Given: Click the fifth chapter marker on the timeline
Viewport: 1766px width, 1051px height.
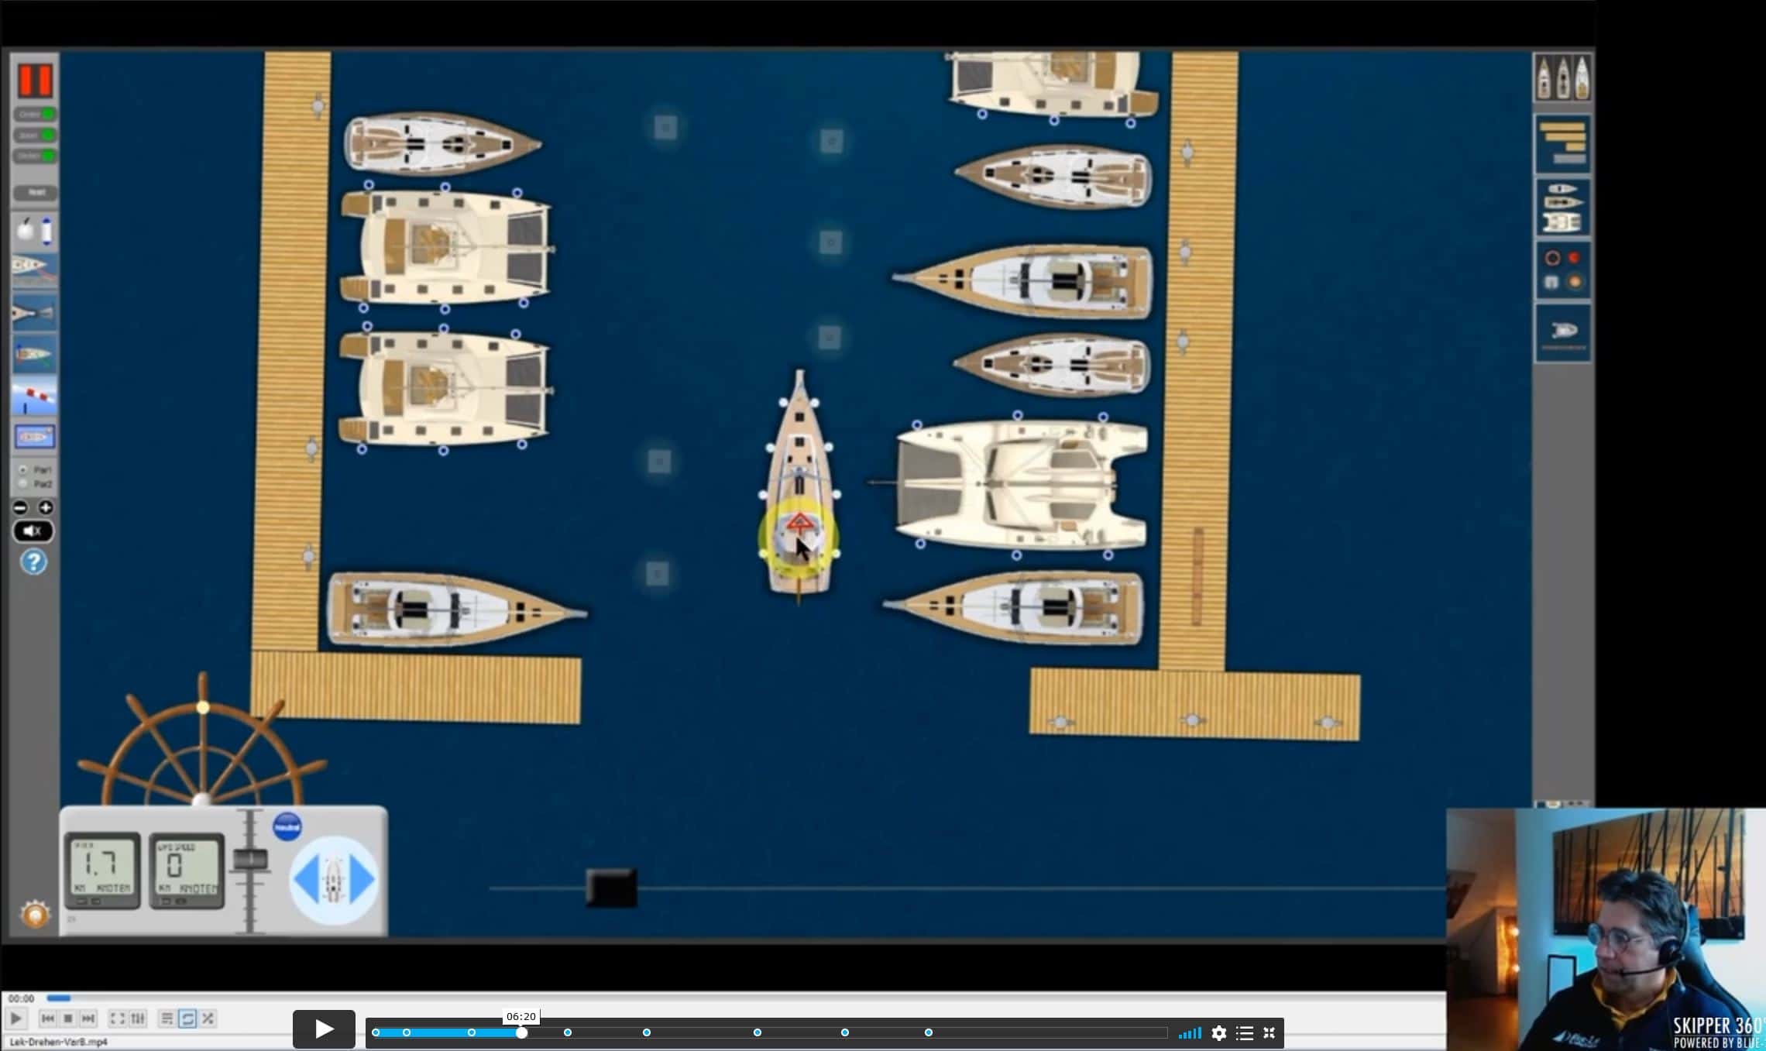Looking at the screenshot, I should coord(647,1032).
